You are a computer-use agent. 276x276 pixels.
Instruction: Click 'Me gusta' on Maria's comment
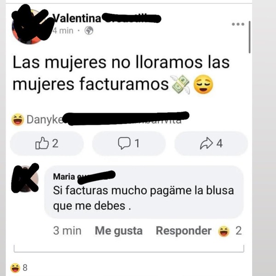[119, 231]
